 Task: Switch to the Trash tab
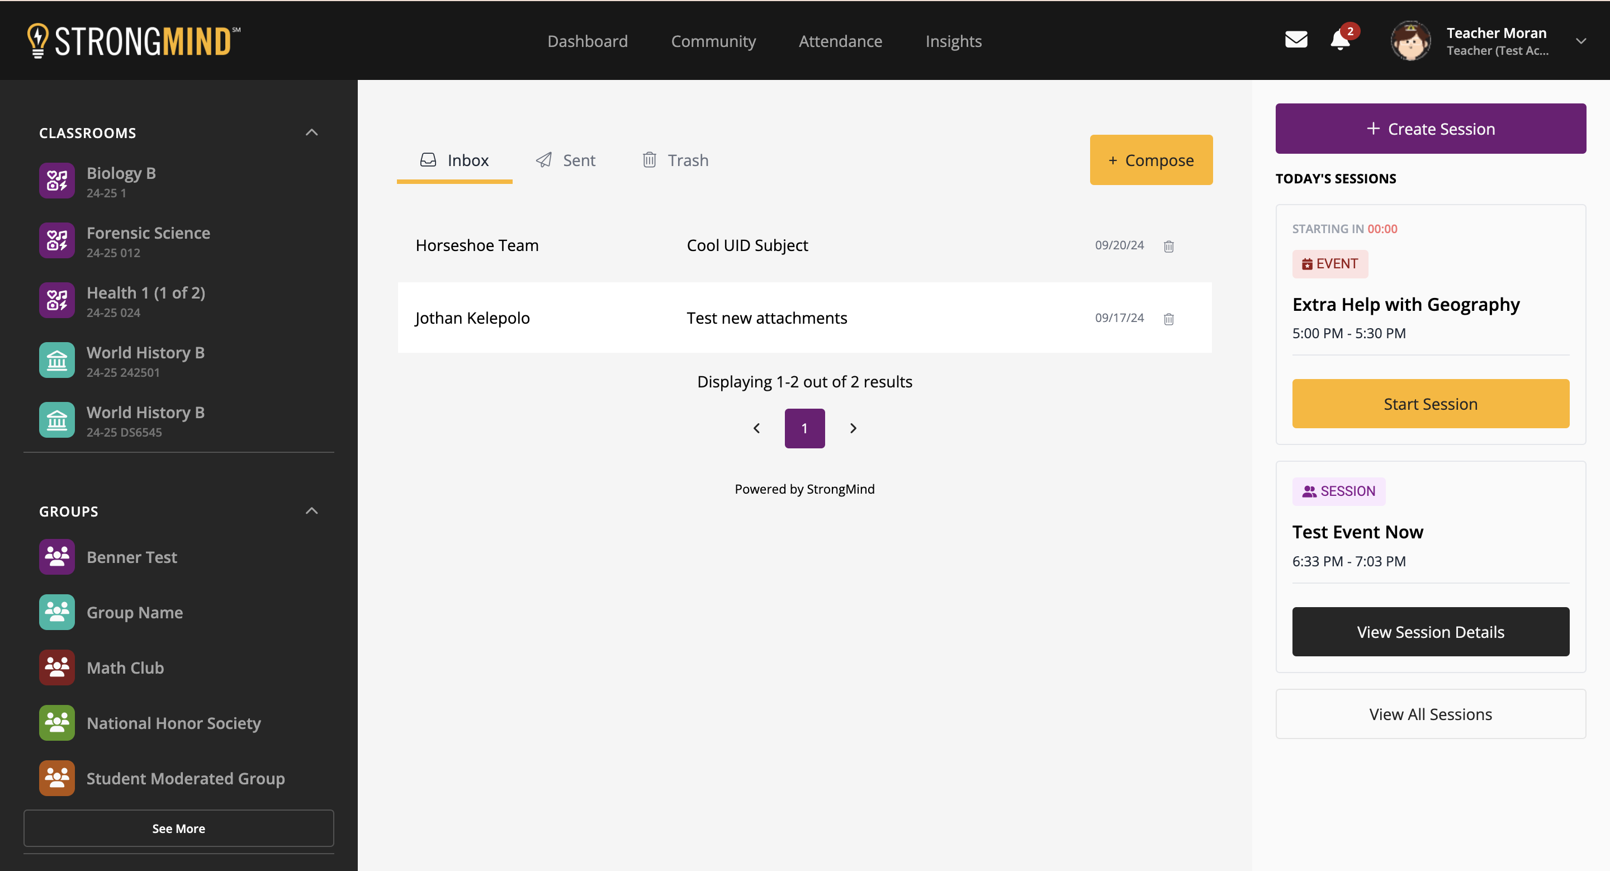point(675,160)
